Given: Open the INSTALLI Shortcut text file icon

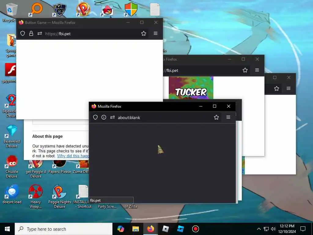Looking at the screenshot, I should [83, 192].
